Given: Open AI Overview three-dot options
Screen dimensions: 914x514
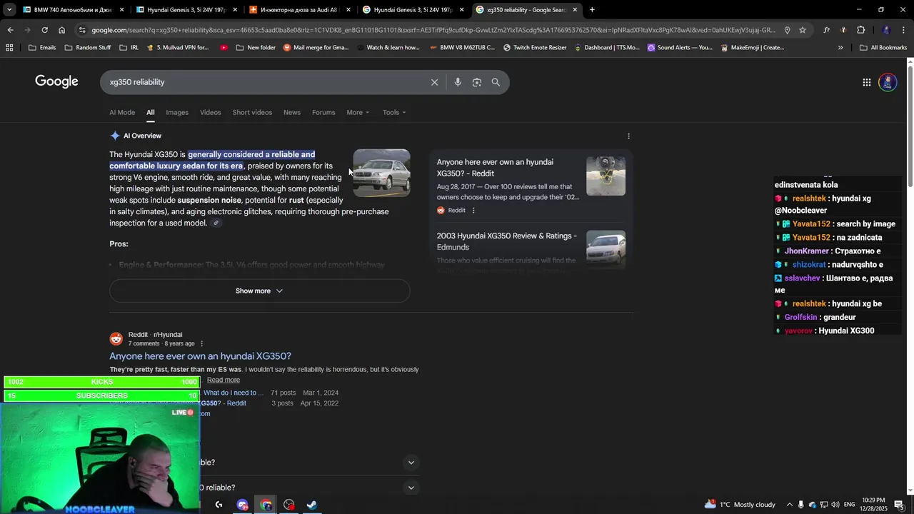Looking at the screenshot, I should pyautogui.click(x=628, y=136).
